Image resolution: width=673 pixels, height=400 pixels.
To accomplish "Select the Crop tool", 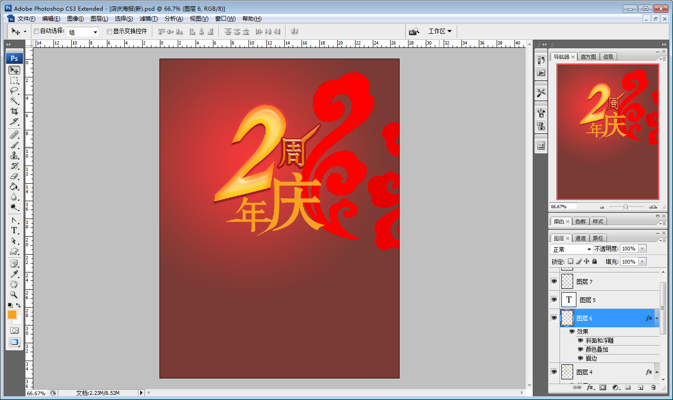I will point(14,111).
